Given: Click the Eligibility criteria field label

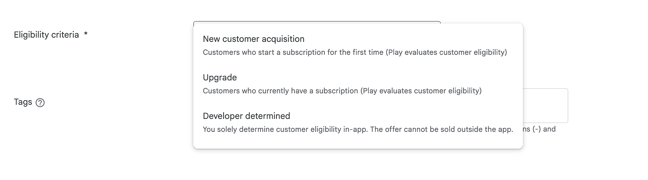Looking at the screenshot, I should coord(46,35).
